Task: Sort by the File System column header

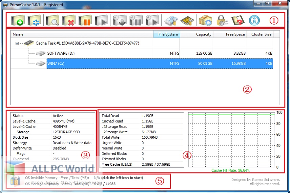Action: 166,34
